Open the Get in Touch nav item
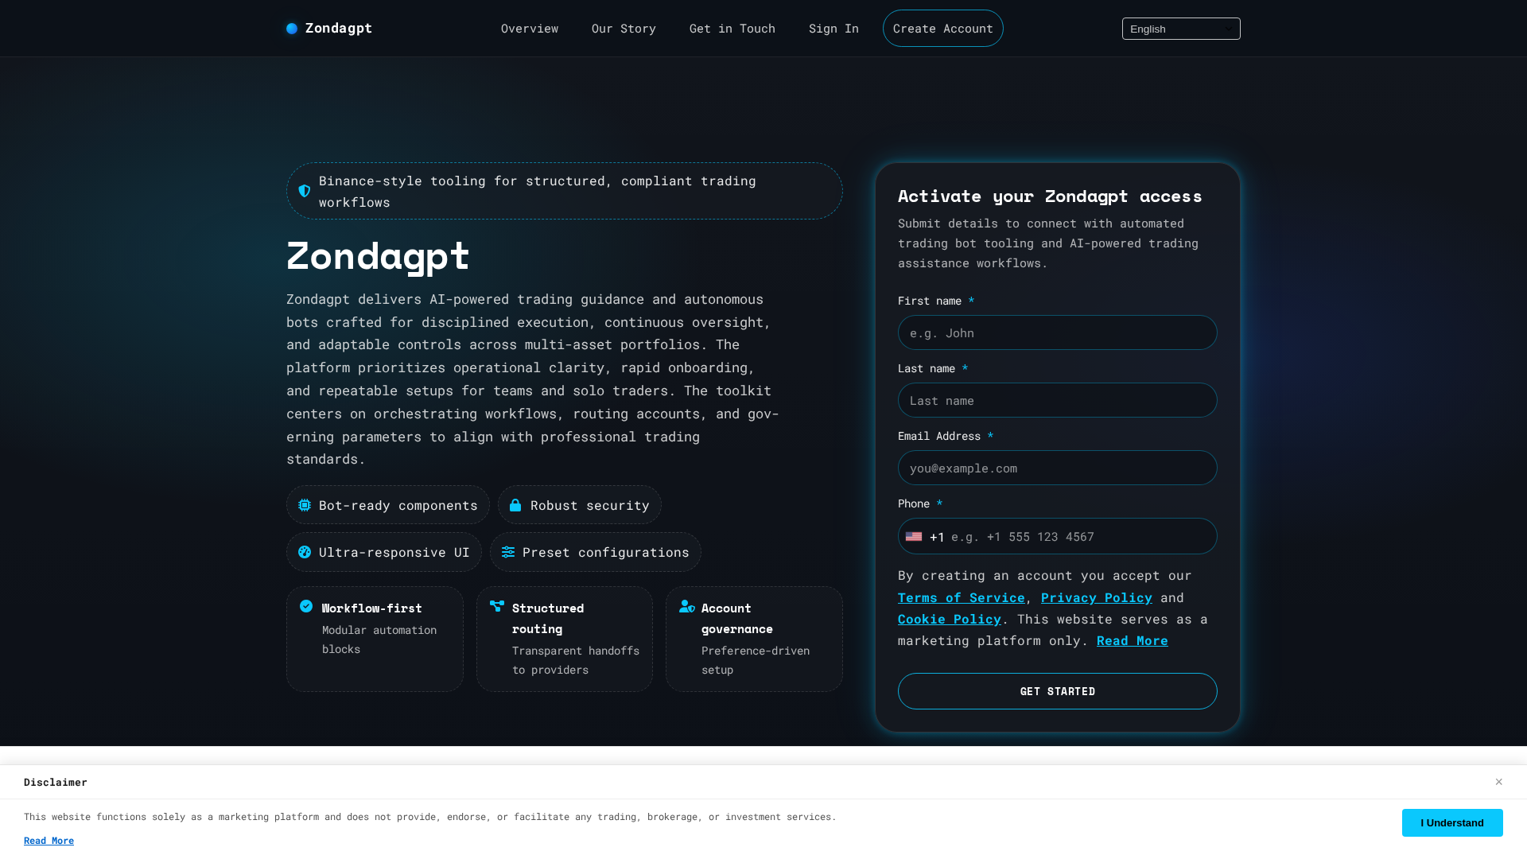The width and height of the screenshot is (1527, 859). 732,29
